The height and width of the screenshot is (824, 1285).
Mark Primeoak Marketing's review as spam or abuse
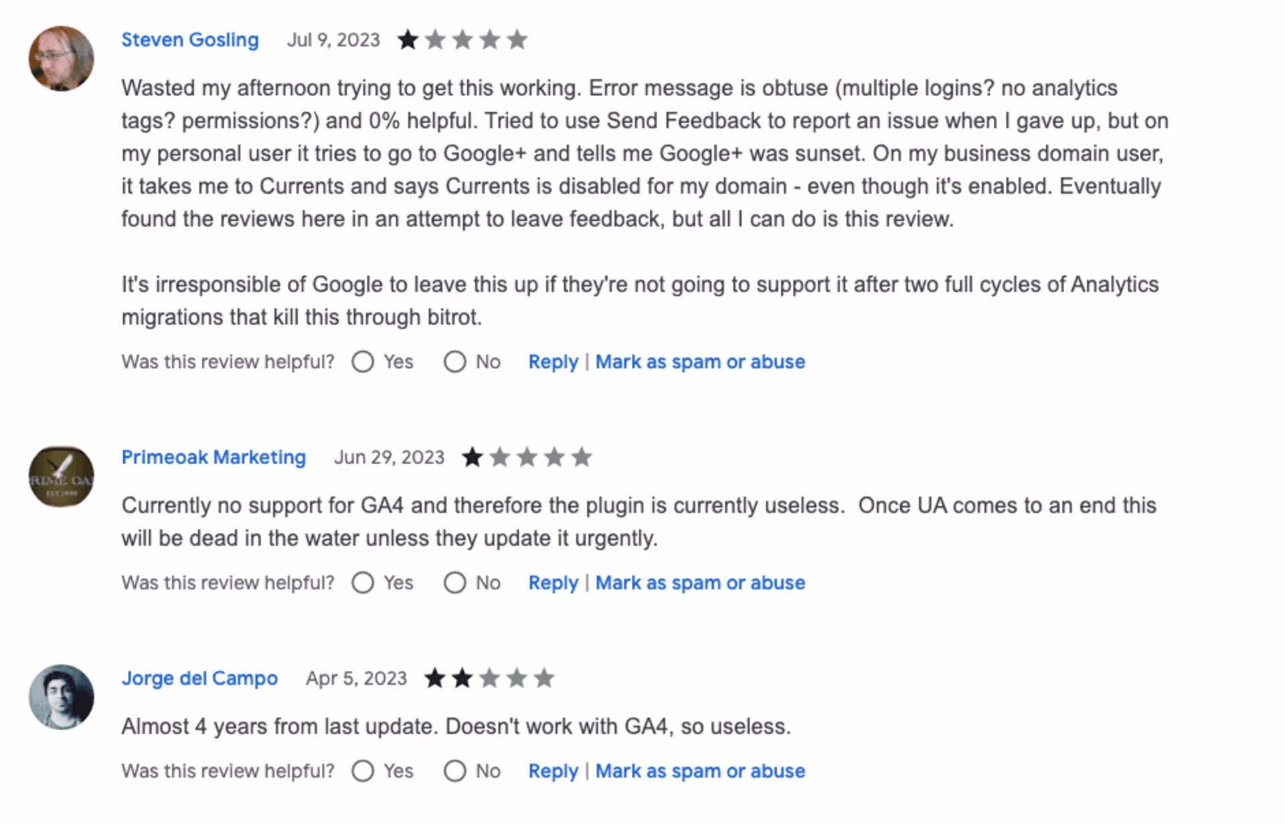pos(700,583)
